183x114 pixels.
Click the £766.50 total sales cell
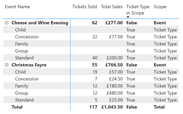click(x=114, y=65)
